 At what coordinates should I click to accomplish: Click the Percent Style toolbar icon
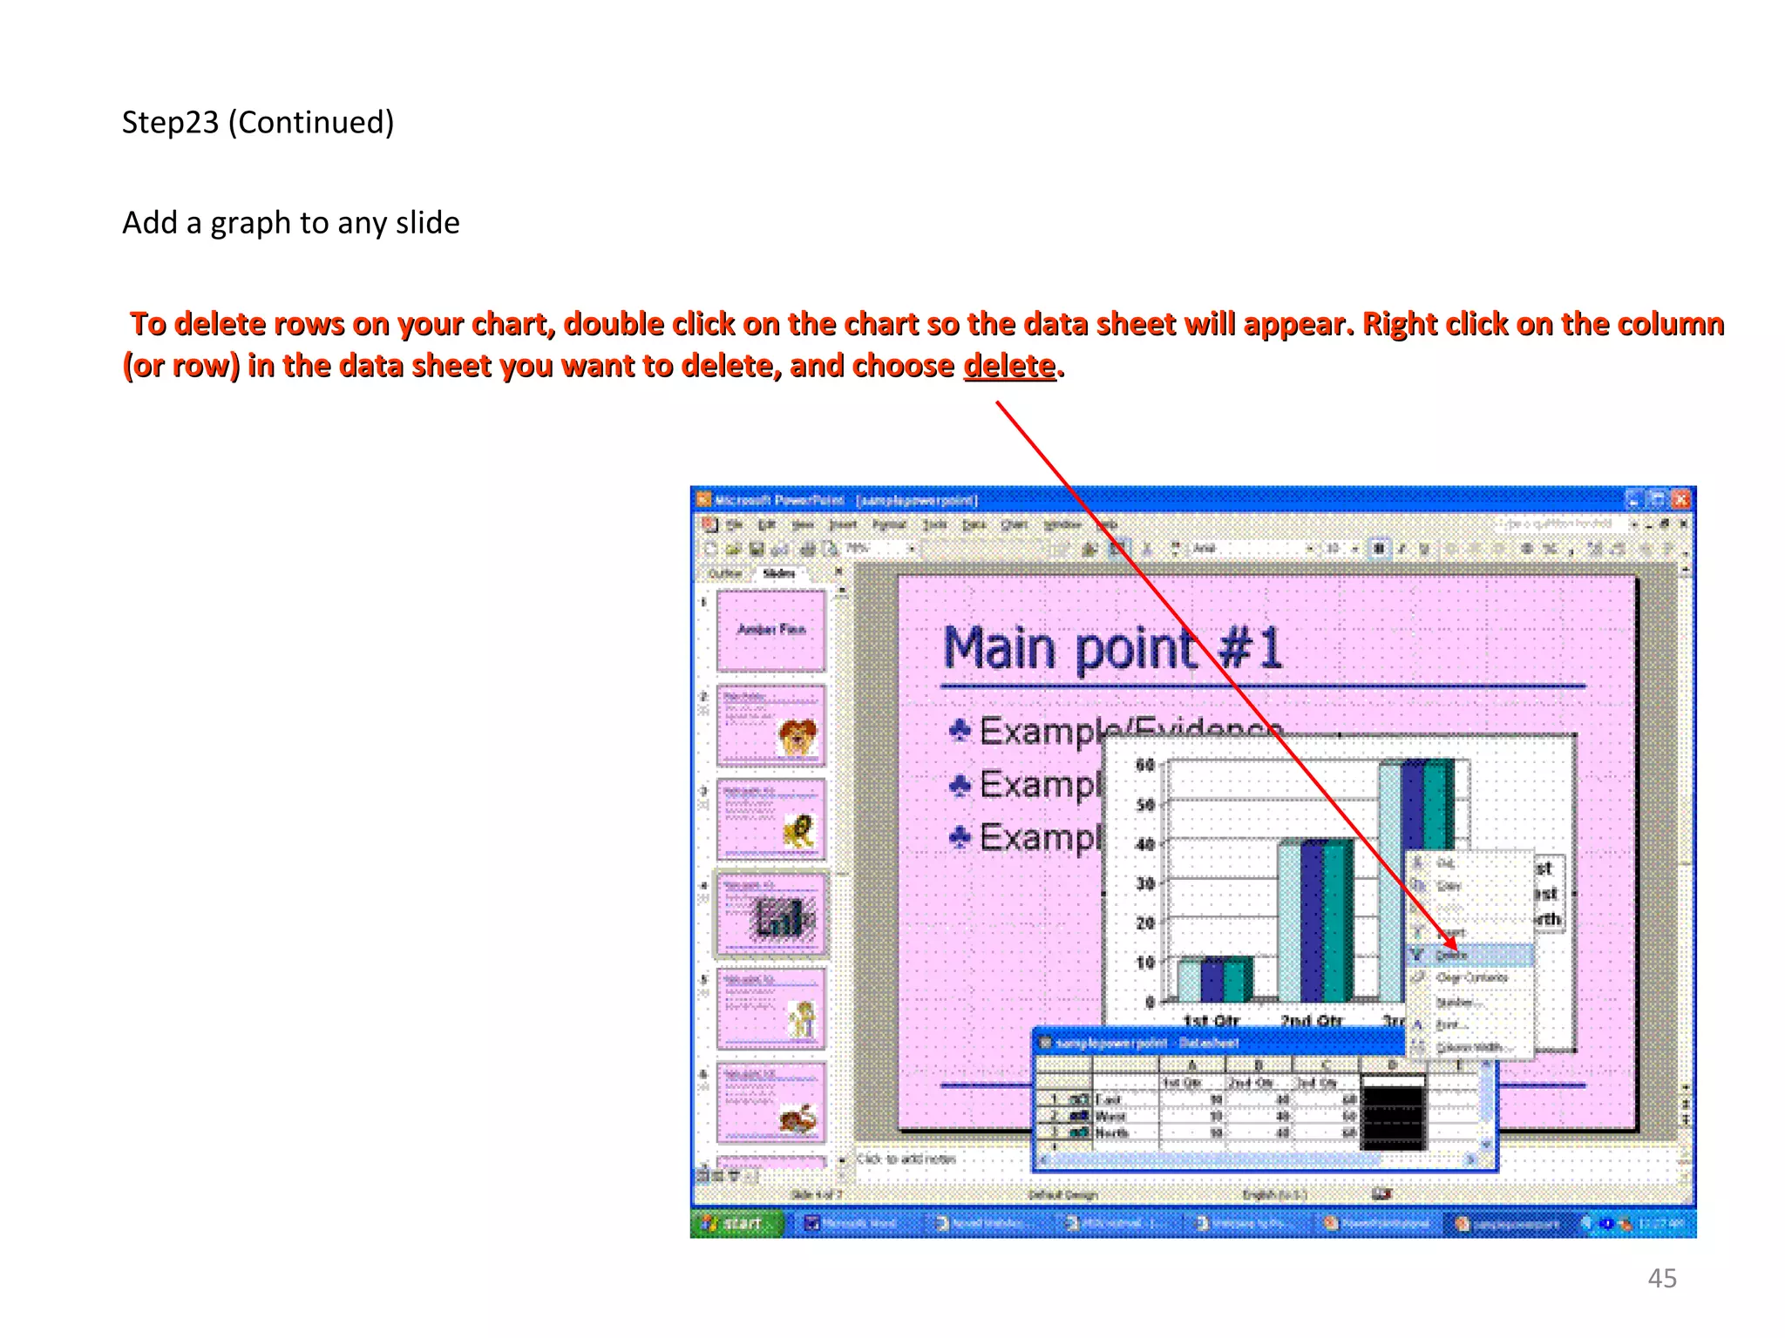[1549, 548]
